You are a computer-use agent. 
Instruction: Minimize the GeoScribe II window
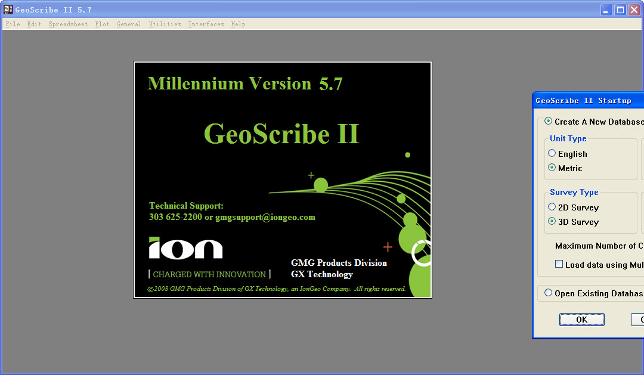606,10
